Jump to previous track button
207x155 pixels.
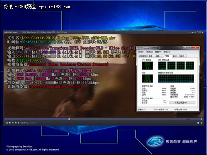pyautogui.click(x=13, y=123)
